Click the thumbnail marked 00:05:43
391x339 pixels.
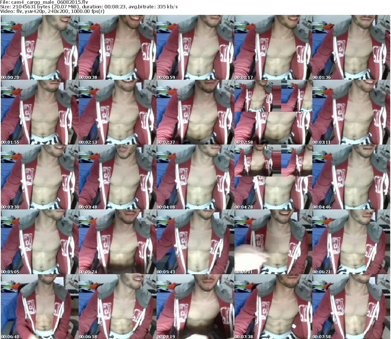point(195,242)
